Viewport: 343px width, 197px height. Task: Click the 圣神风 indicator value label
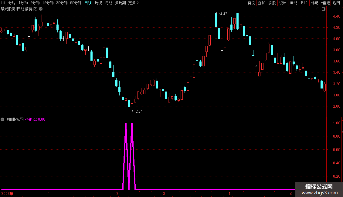click(35, 119)
